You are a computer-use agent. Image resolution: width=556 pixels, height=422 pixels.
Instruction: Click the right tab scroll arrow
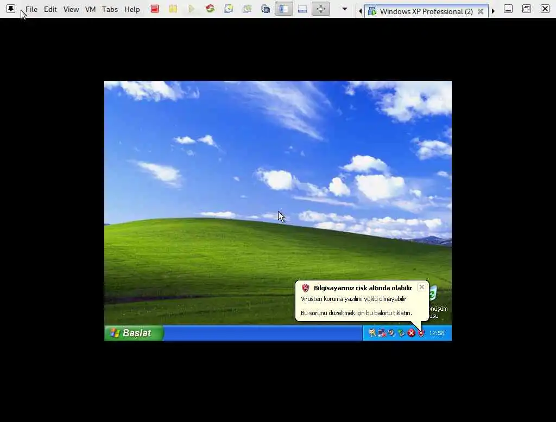[493, 11]
